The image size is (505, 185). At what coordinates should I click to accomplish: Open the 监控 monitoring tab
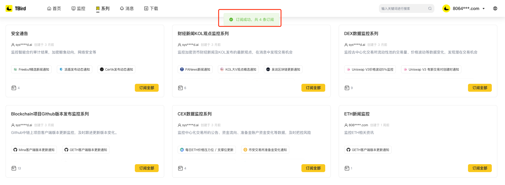pyautogui.click(x=78, y=8)
